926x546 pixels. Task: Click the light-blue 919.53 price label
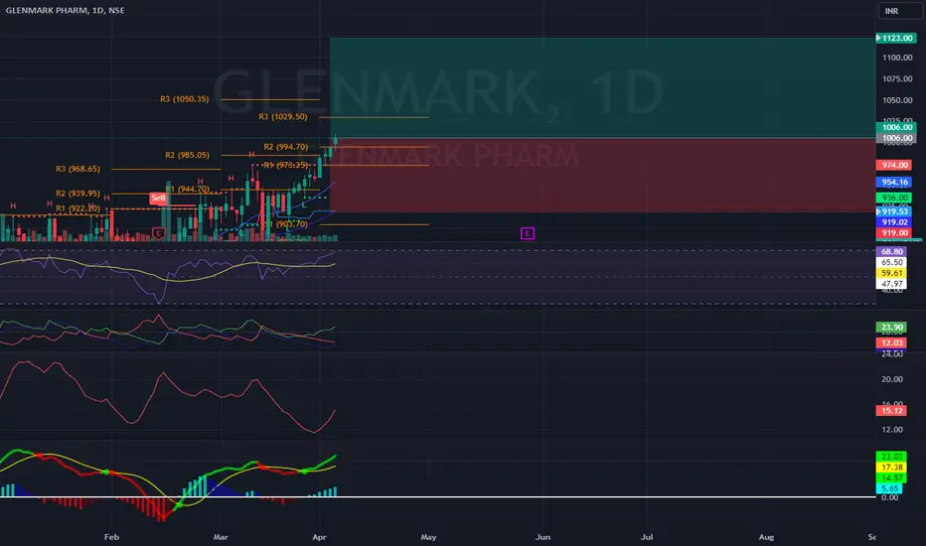pyautogui.click(x=893, y=211)
